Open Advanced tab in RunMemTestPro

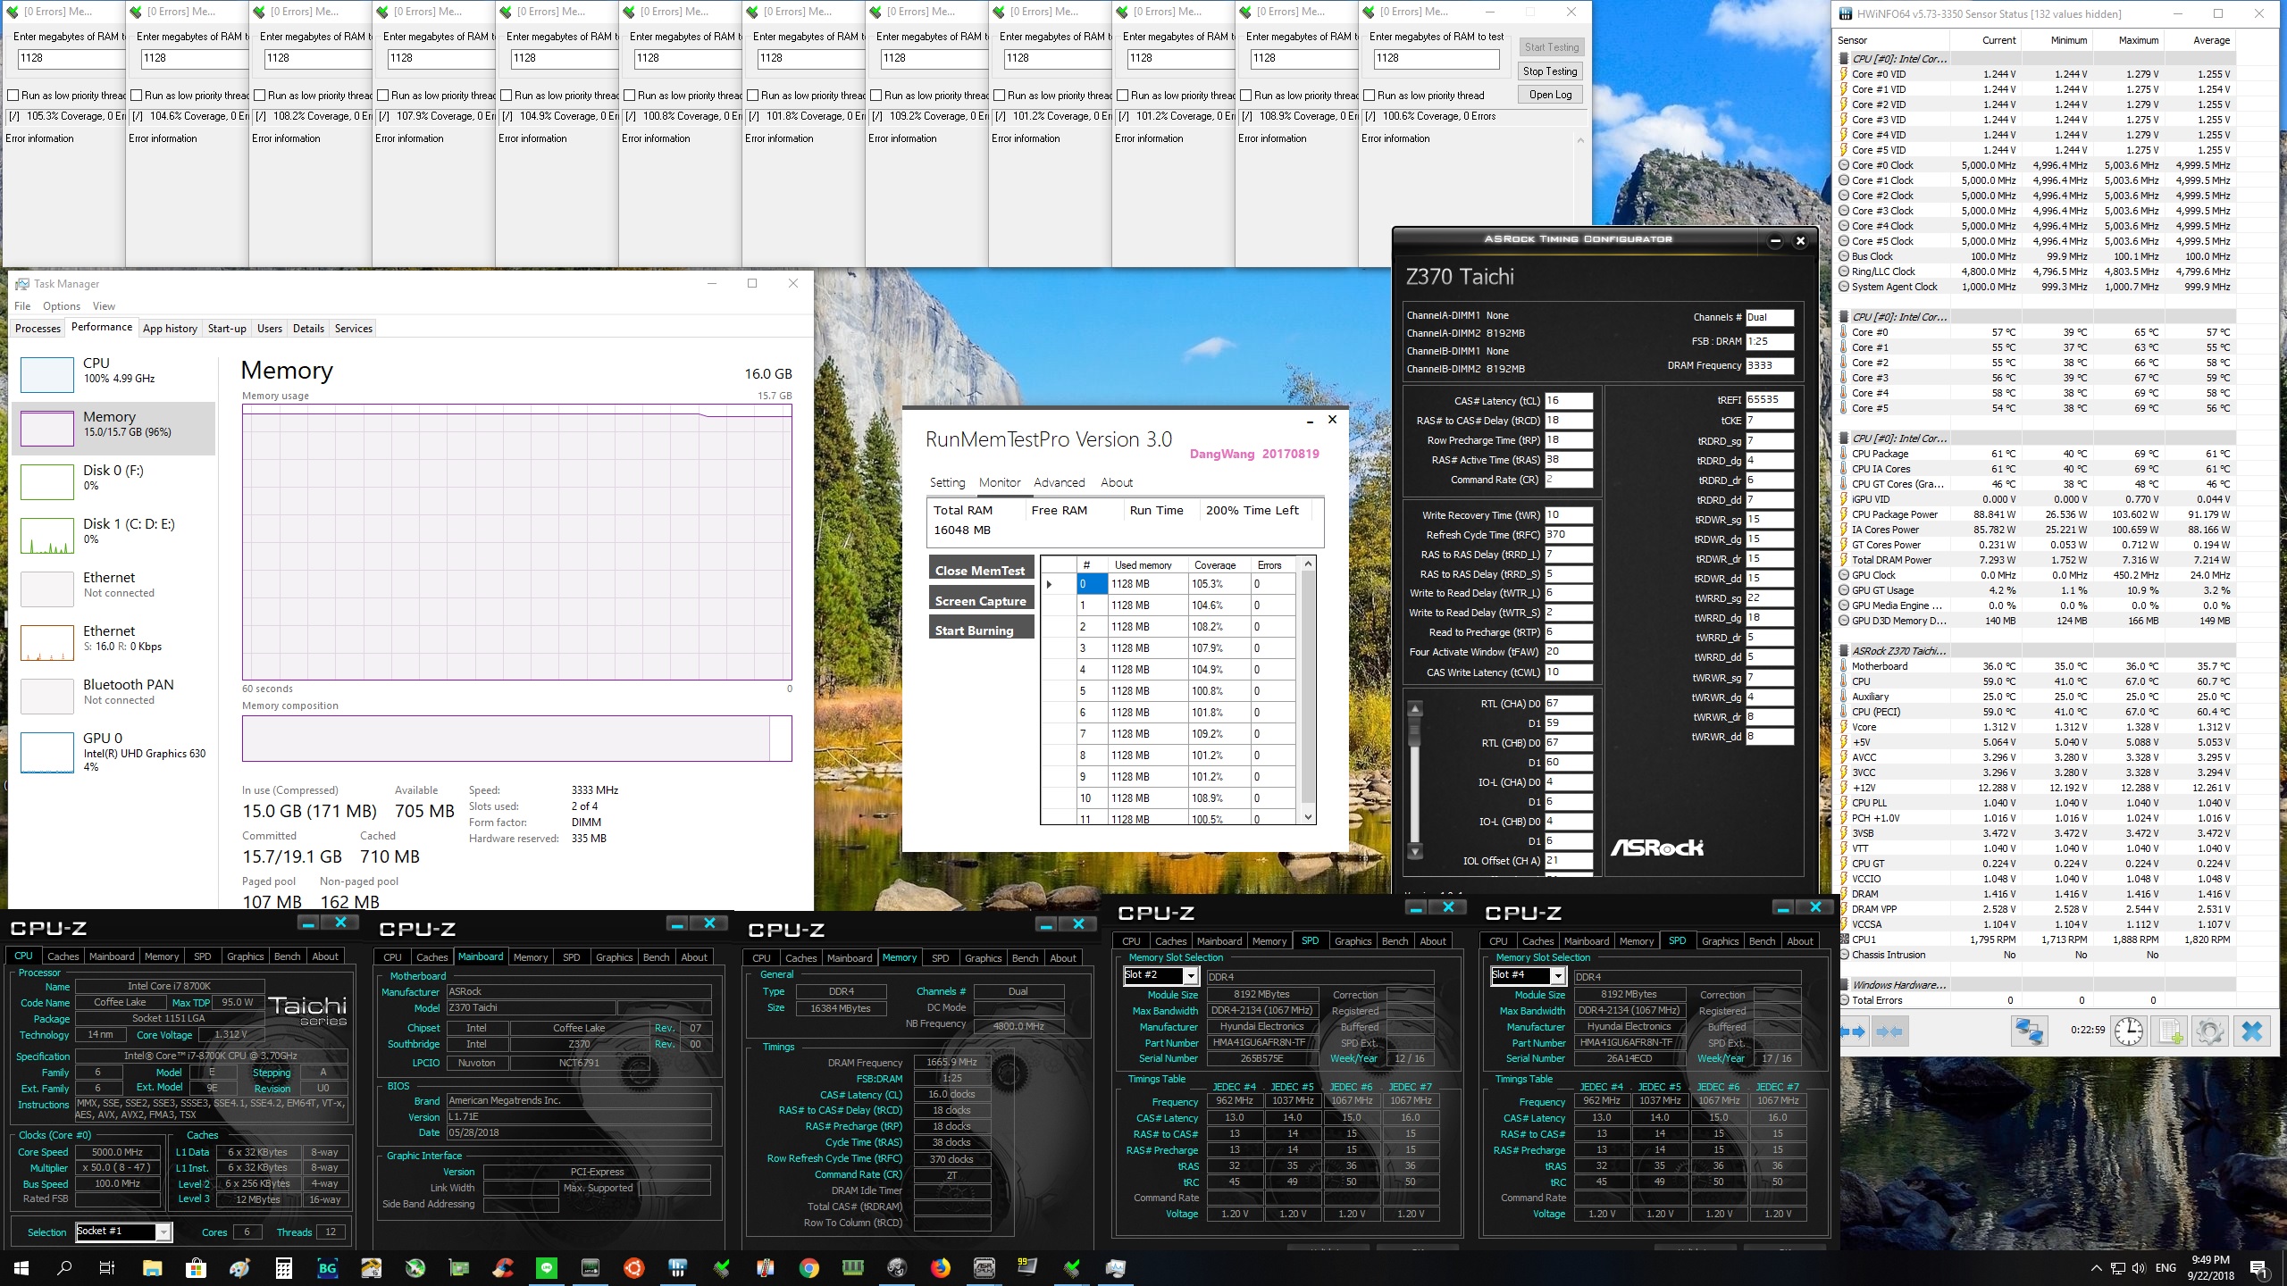(x=1059, y=482)
